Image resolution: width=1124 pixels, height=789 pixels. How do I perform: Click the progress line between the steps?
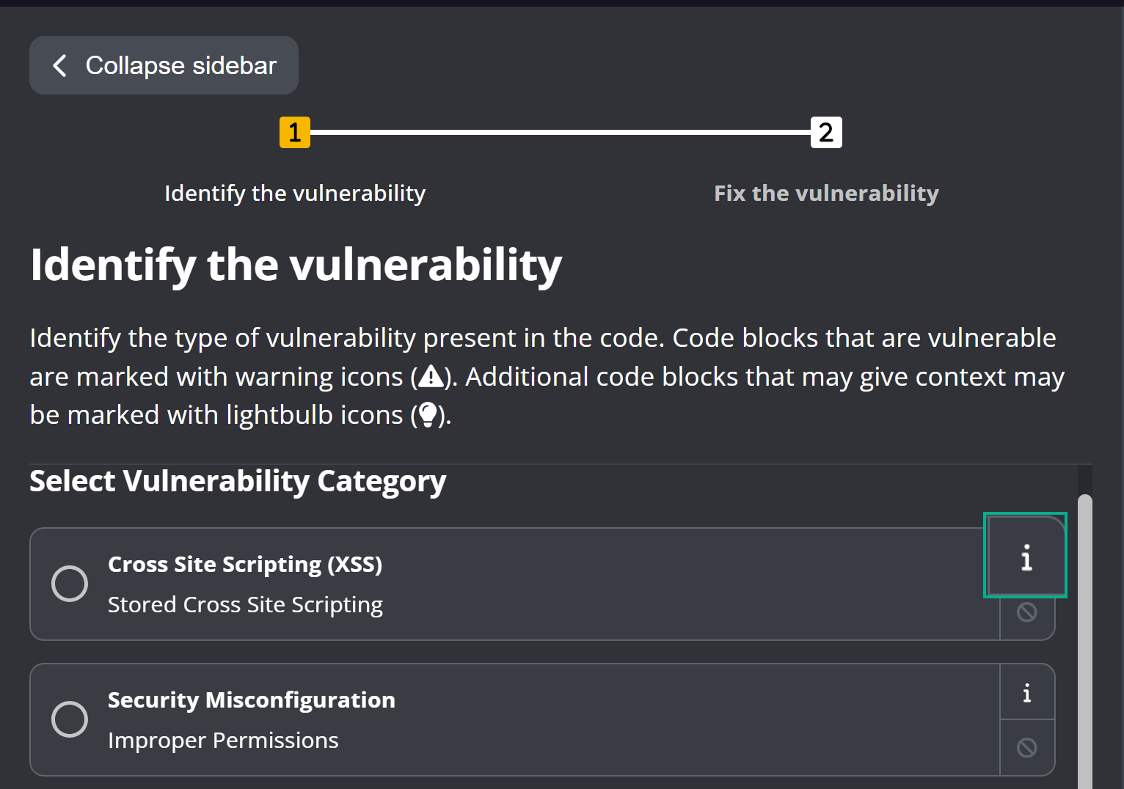point(560,133)
